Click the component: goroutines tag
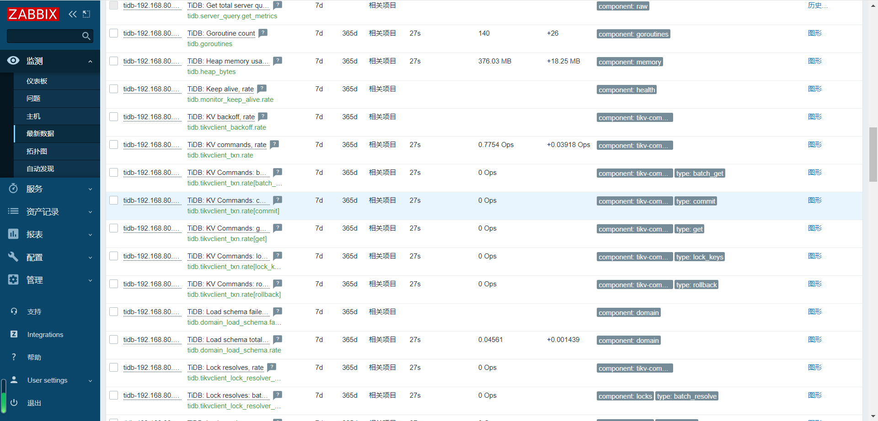Viewport: 878px width, 421px height. coord(633,34)
